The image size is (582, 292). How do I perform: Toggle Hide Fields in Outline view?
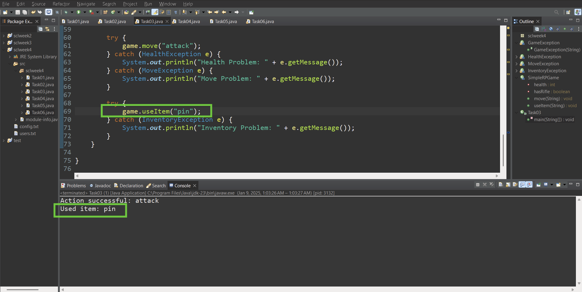click(x=551, y=29)
